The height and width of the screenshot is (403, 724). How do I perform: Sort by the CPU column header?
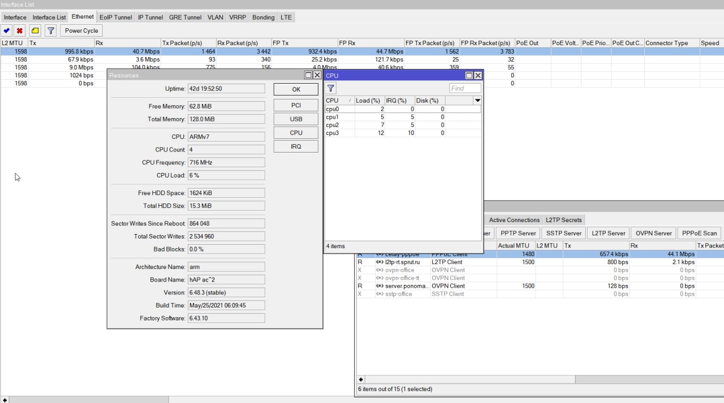pos(339,101)
